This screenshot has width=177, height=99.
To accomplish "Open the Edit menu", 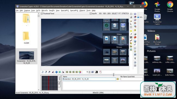I will pos(21,11).
